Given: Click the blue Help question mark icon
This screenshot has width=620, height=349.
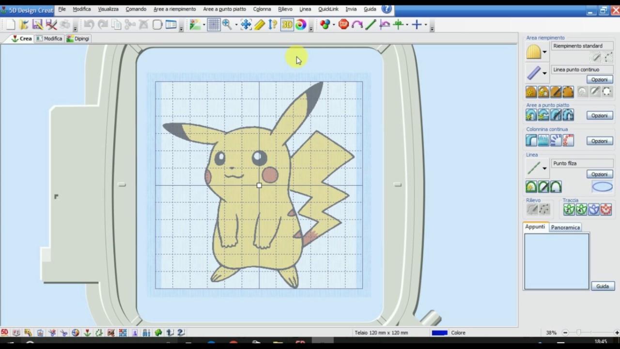Looking at the screenshot, I should (387, 9).
